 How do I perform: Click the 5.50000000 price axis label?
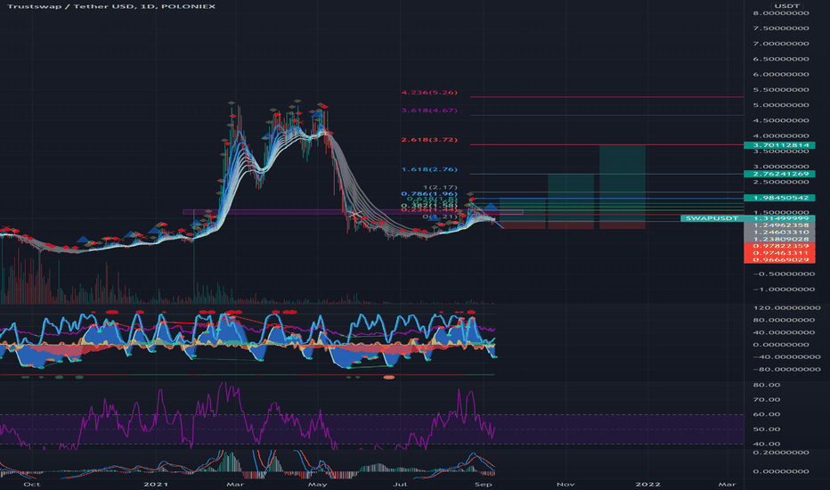tap(781, 90)
